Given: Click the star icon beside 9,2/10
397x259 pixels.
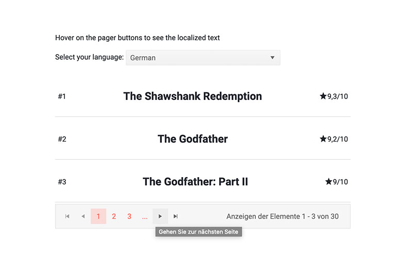Looking at the screenshot, I should [x=323, y=139].
